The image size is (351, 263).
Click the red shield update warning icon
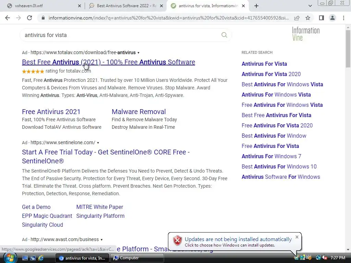(x=177, y=241)
